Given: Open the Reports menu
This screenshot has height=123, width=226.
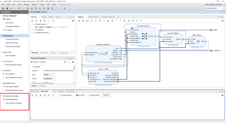Looking at the screenshot, I should pyautogui.click(x=26, y=5).
